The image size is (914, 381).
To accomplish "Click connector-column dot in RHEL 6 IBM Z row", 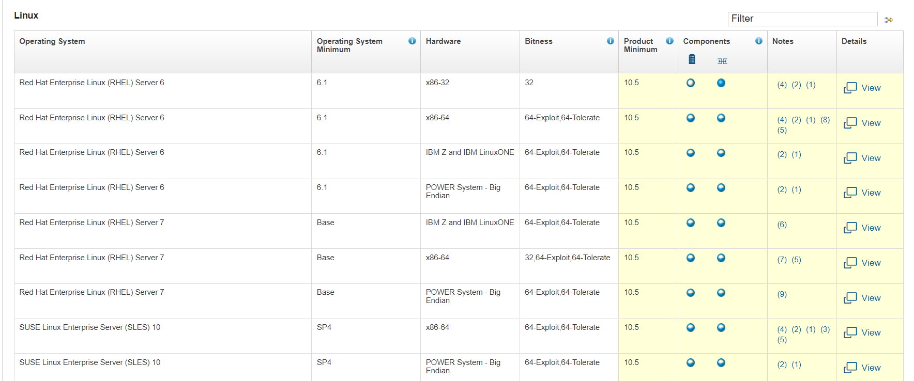I will (x=721, y=153).
